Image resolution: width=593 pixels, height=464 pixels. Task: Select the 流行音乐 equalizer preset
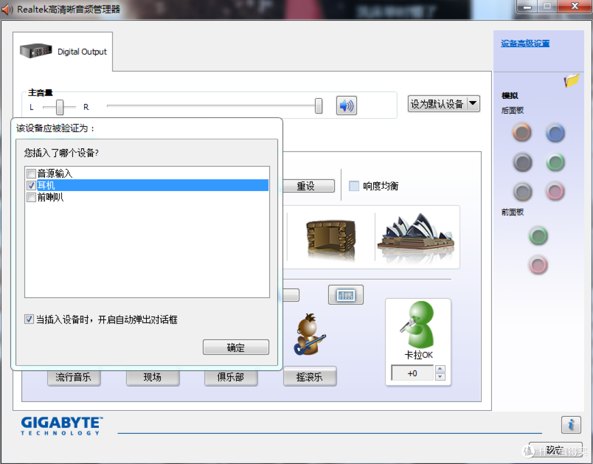(74, 377)
